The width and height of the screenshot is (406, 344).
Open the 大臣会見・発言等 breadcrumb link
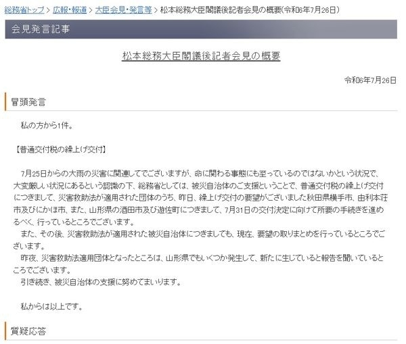[124, 10]
